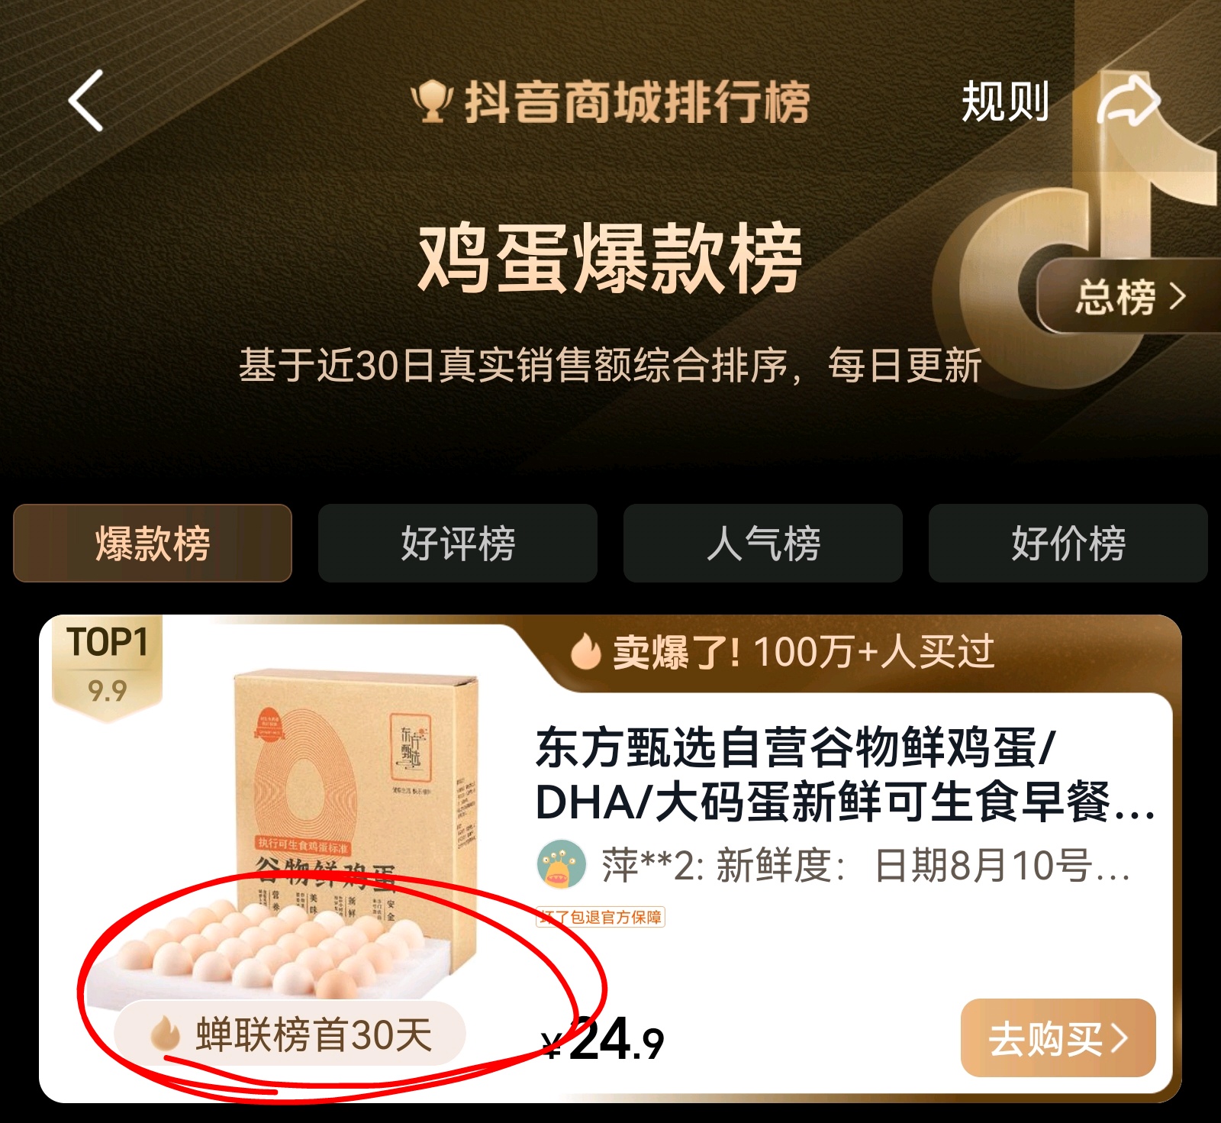Image resolution: width=1221 pixels, height=1123 pixels.
Task: Tap the TOP1 9.9 rank badge
Action: click(x=107, y=664)
